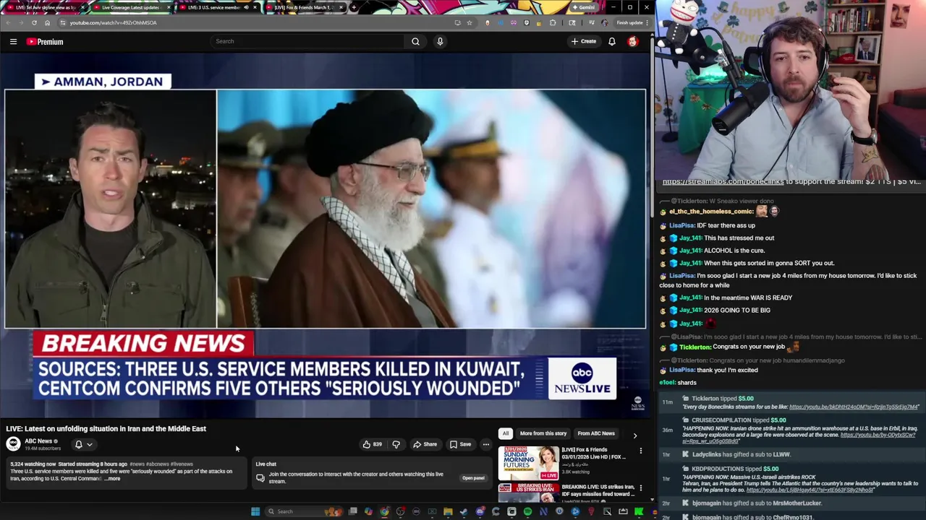Open Steam from the taskbar
This screenshot has height=520, width=926.
click(464, 511)
